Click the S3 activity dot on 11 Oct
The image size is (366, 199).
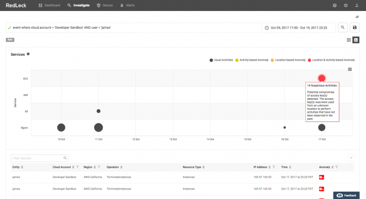pos(98,111)
